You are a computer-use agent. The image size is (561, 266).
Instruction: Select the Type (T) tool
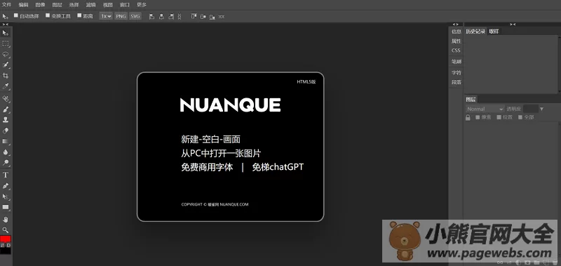point(6,175)
